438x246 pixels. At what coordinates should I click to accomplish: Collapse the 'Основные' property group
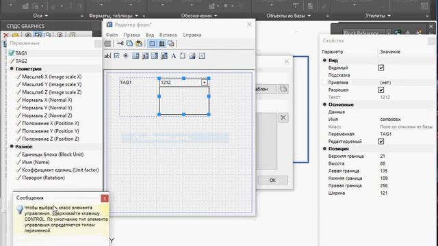point(324,105)
